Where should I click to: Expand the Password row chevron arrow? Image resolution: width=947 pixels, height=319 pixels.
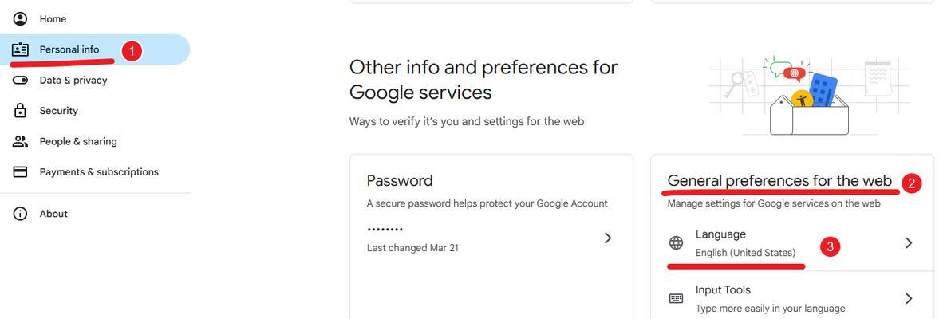point(608,238)
